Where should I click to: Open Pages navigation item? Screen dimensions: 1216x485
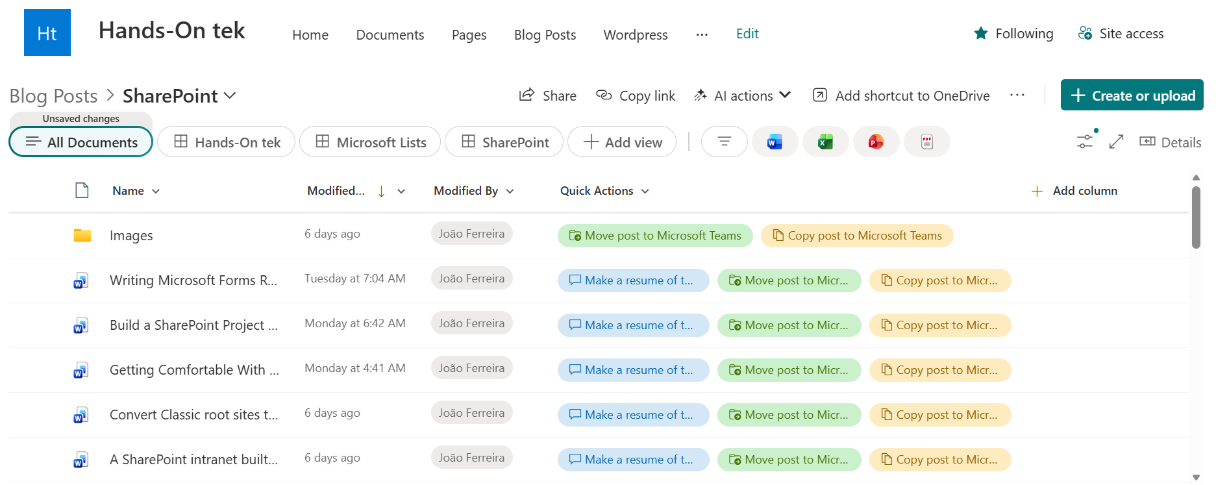click(469, 34)
